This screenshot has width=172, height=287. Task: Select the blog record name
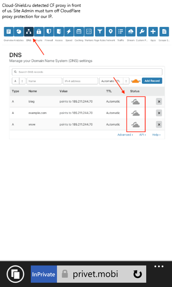tap(32, 102)
